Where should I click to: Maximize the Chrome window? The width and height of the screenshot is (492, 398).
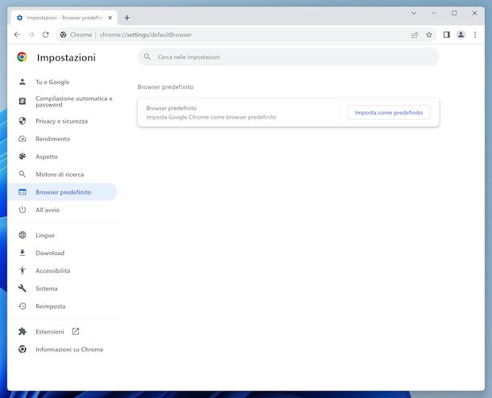point(454,13)
